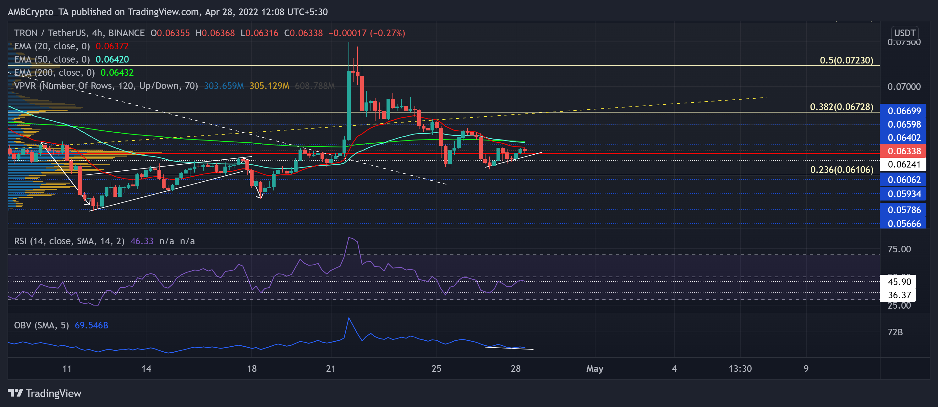Click the RSI 45.90 value tag

coord(898,282)
